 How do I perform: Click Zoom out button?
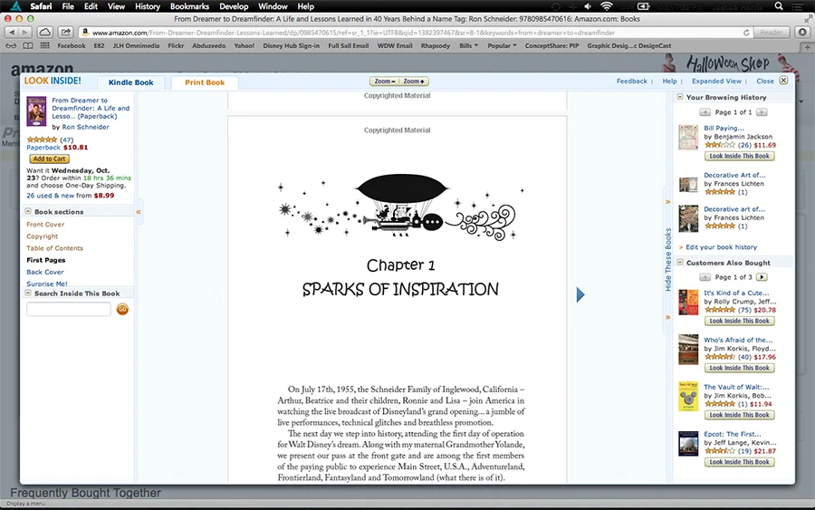(x=385, y=82)
